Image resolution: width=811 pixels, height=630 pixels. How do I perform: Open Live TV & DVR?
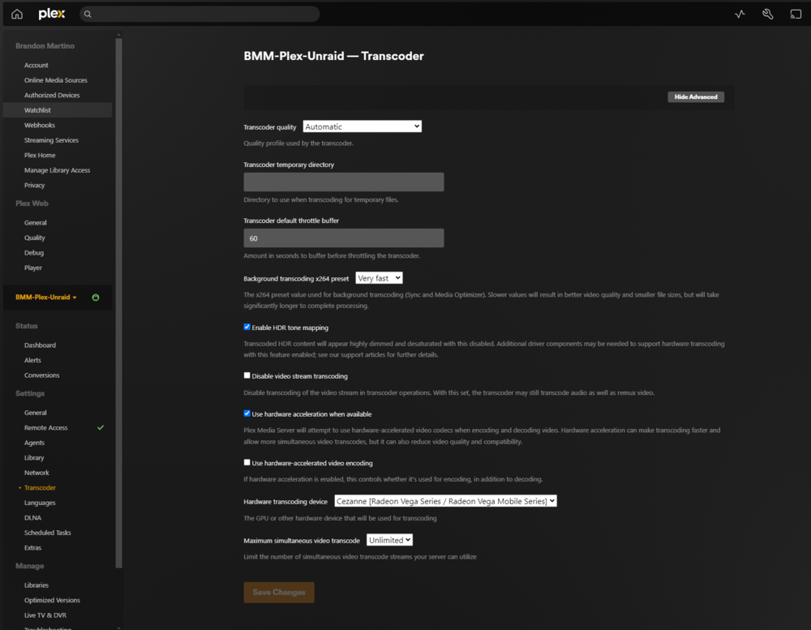(45, 615)
